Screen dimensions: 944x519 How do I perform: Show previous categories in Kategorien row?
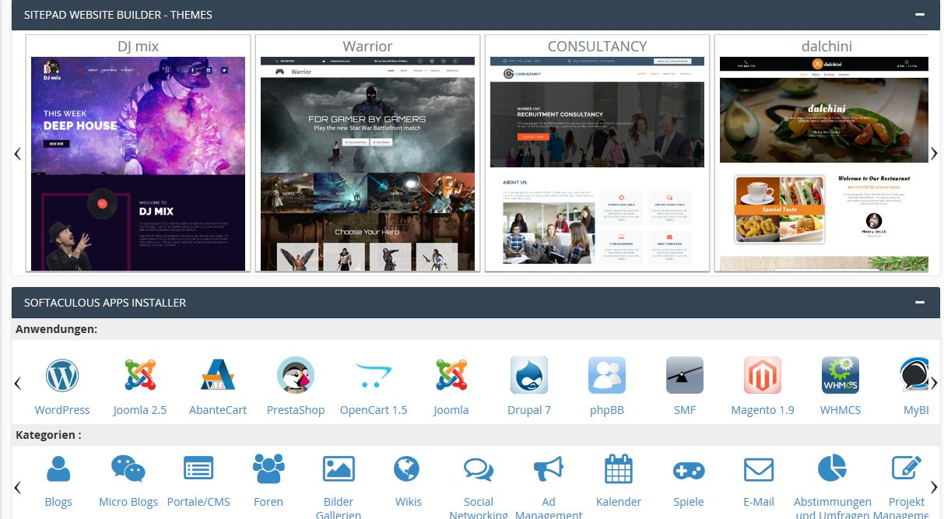pyautogui.click(x=18, y=488)
